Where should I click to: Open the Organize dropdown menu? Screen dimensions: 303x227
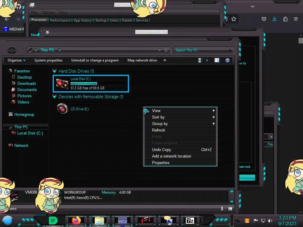pyautogui.click(x=17, y=60)
